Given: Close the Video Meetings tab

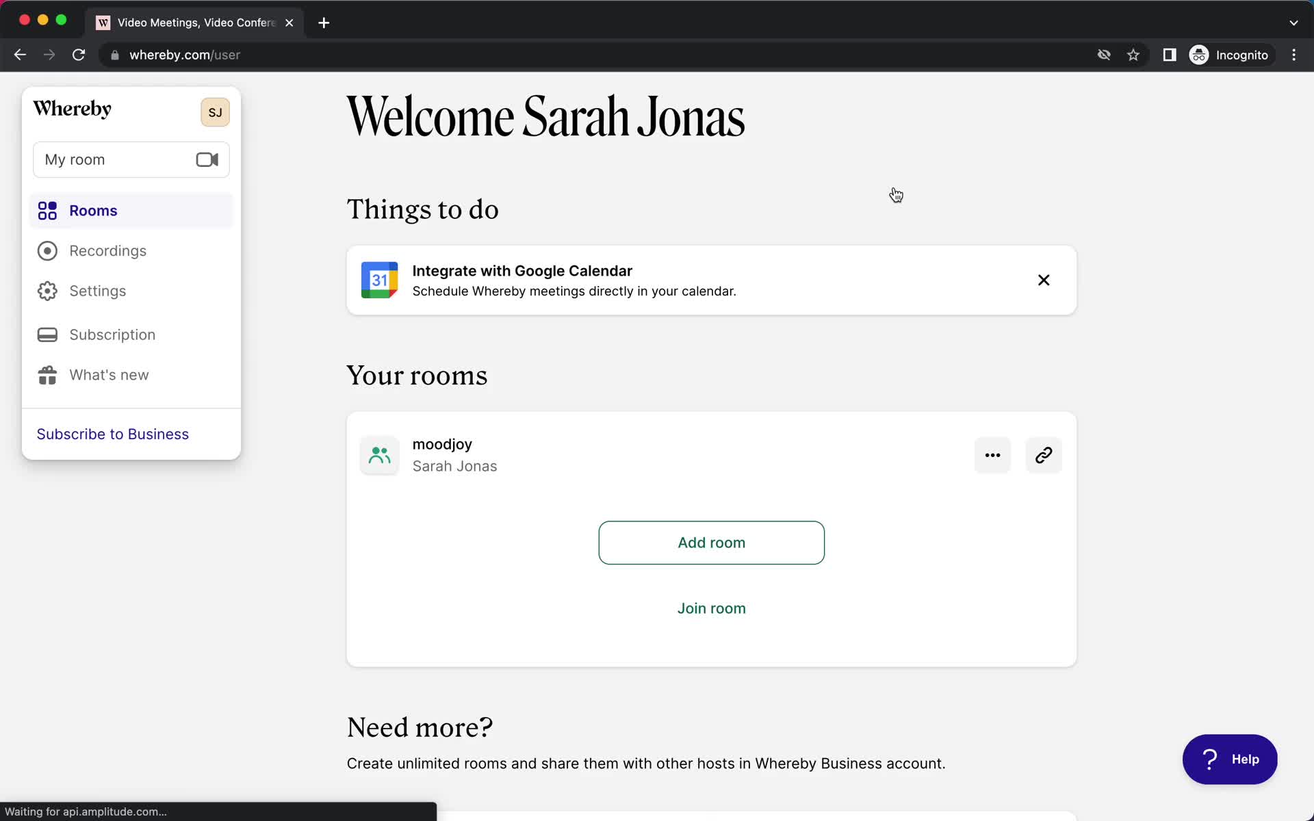Looking at the screenshot, I should coord(289,23).
